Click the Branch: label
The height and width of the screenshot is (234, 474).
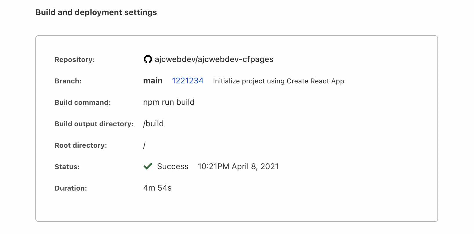pos(68,81)
